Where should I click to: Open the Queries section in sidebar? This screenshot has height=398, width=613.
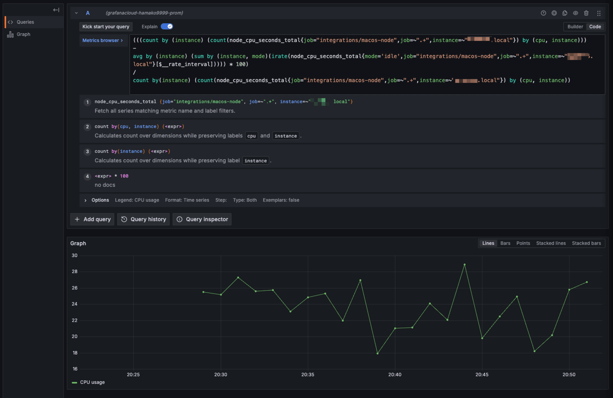pyautogui.click(x=34, y=22)
